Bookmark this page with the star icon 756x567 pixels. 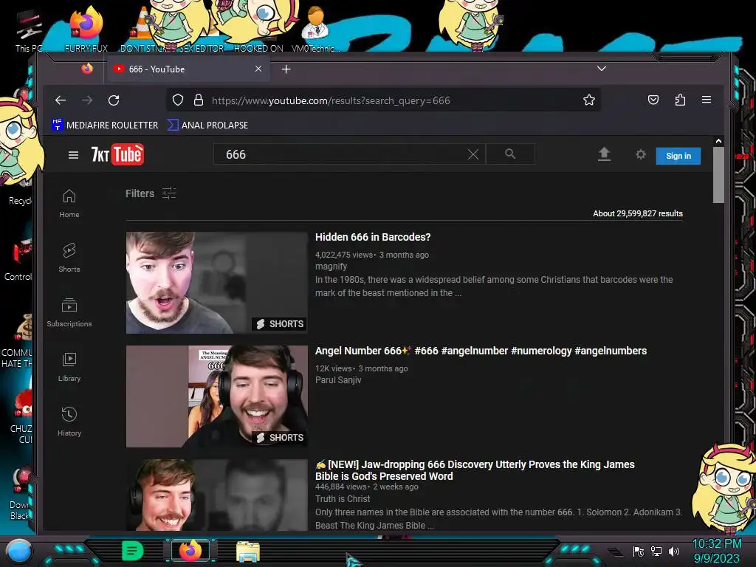588,100
